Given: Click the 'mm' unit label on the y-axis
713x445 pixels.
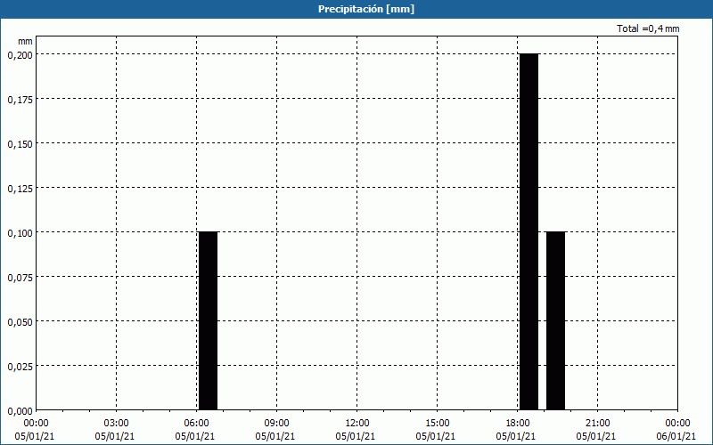Looking at the screenshot, I should click(26, 42).
